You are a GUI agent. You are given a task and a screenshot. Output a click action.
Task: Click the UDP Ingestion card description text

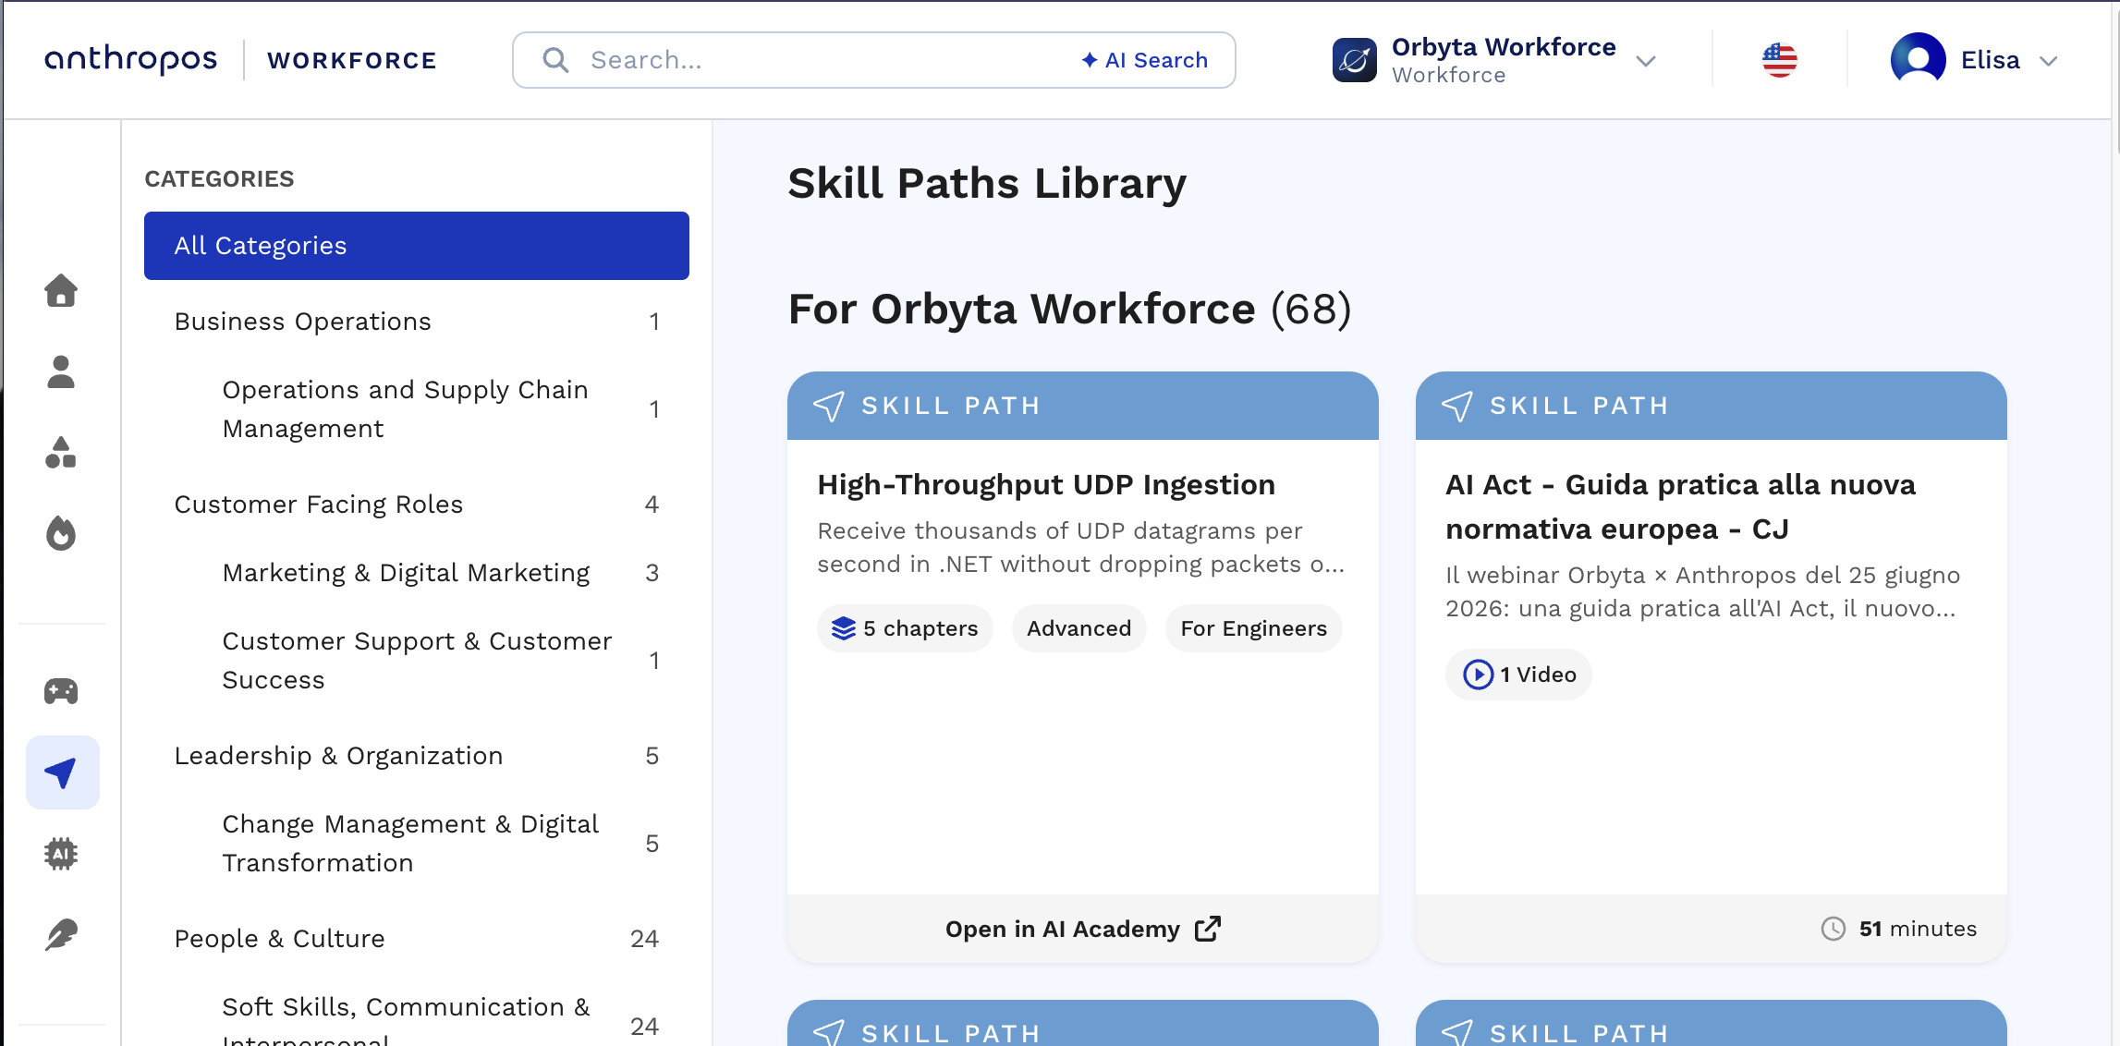pos(1080,547)
